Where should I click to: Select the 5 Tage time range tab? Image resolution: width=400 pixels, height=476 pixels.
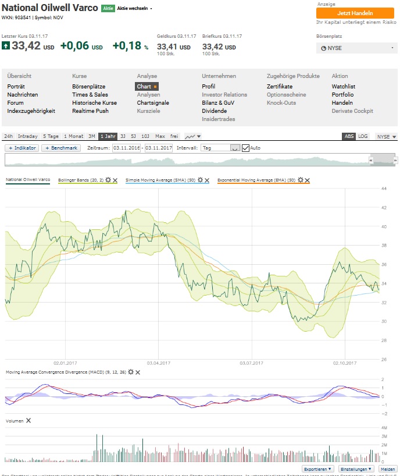(x=51, y=136)
